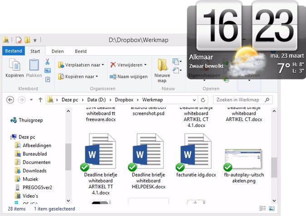The width and height of the screenshot is (306, 216).
Task: Click the paste shortcut icon in Klembord
Action: (x=48, y=79)
